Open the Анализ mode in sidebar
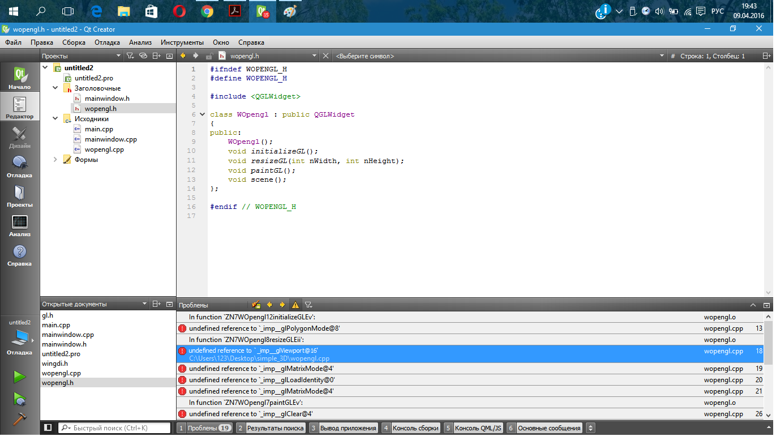This screenshot has width=776, height=436. tap(20, 225)
